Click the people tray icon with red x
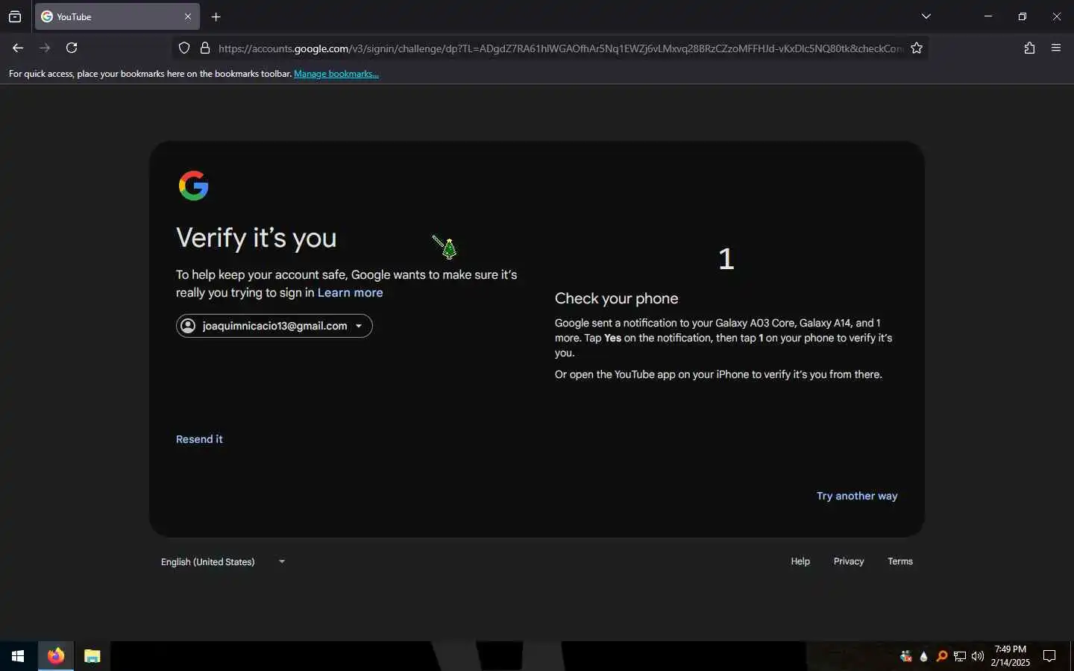 pos(906,656)
